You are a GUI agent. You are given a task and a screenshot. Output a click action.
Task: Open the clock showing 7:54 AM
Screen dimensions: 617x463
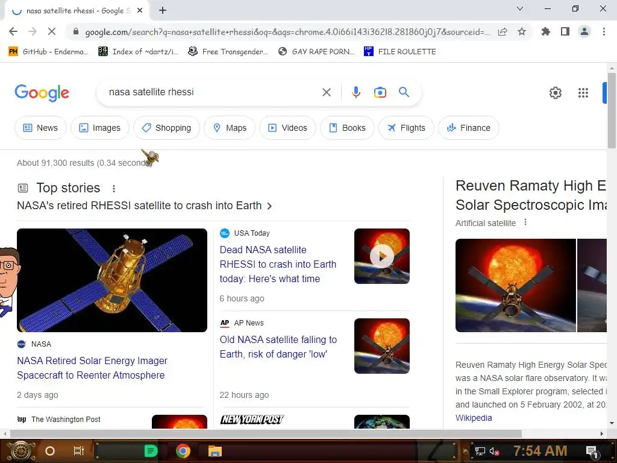[x=540, y=450]
